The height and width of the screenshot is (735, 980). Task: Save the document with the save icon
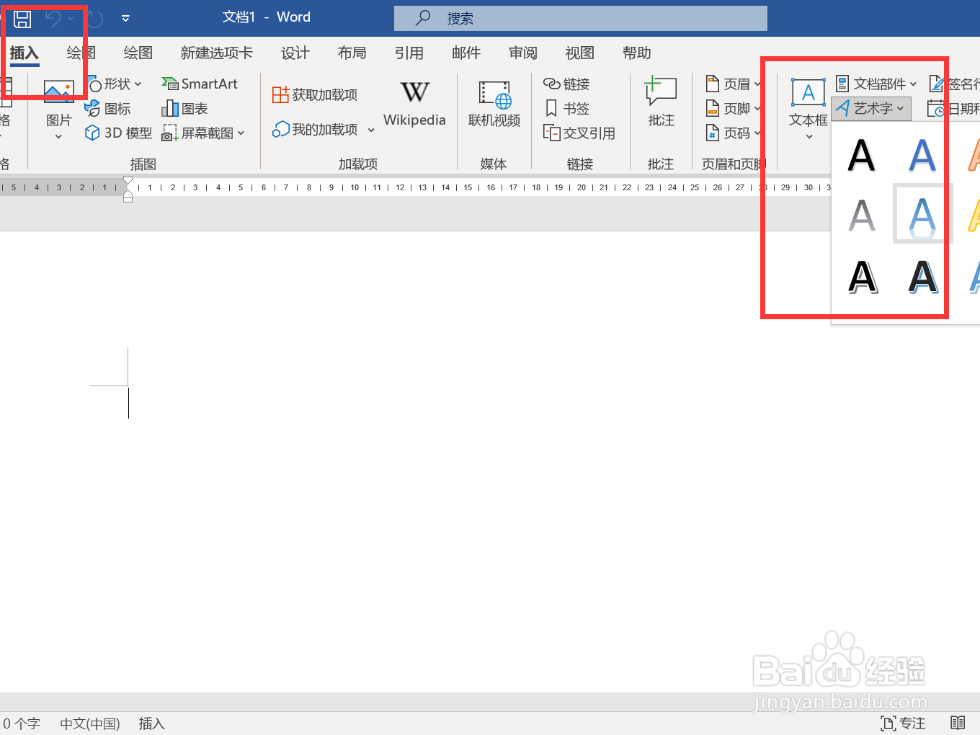point(22,18)
